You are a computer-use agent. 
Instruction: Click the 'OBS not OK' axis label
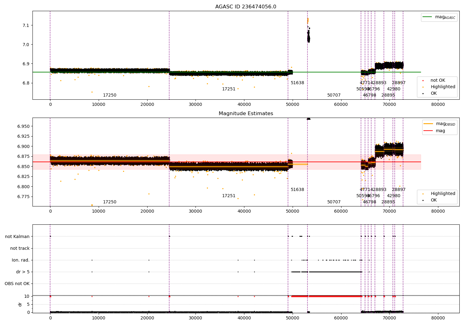[17, 284]
